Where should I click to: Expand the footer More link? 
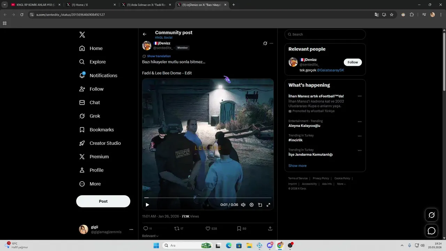[x=341, y=184]
